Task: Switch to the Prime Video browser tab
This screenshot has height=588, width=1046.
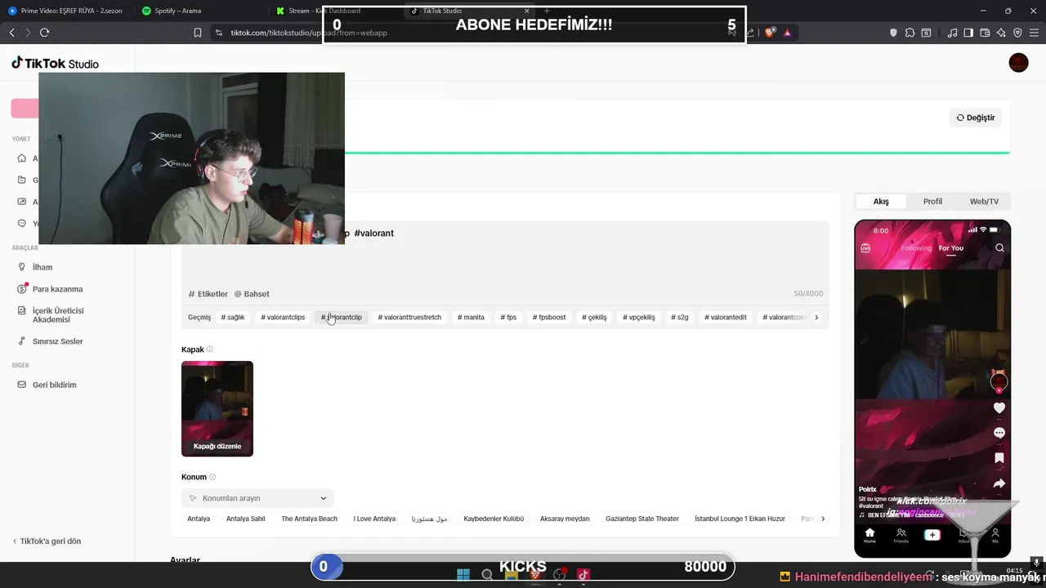Action: tap(65, 11)
